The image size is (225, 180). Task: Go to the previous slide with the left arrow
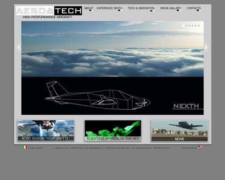(19, 47)
